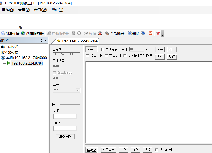Screen dimensions: 212x153
Task: Toggle the send-area 按16进制 checkbox
Action: click(x=87, y=56)
